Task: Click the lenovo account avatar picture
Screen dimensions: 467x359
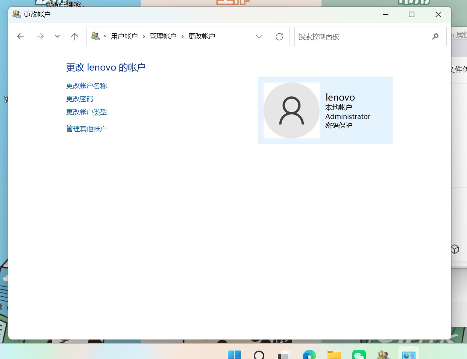Action: [291, 110]
